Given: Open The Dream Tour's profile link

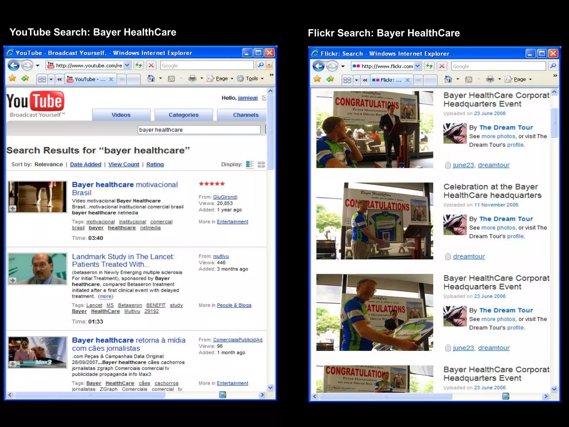Looking at the screenshot, I should pyautogui.click(x=515, y=145).
